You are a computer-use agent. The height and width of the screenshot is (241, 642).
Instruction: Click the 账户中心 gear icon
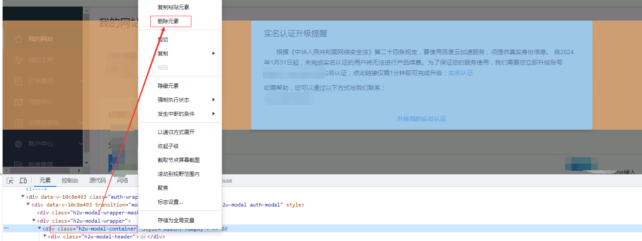[x=18, y=144]
